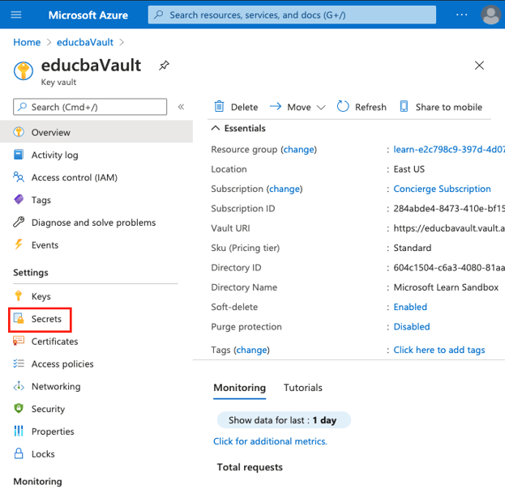
Task: Focus the top Search resources field
Action: pos(292,15)
